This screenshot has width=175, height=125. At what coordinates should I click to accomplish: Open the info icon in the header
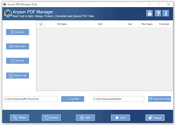(x=166, y=13)
